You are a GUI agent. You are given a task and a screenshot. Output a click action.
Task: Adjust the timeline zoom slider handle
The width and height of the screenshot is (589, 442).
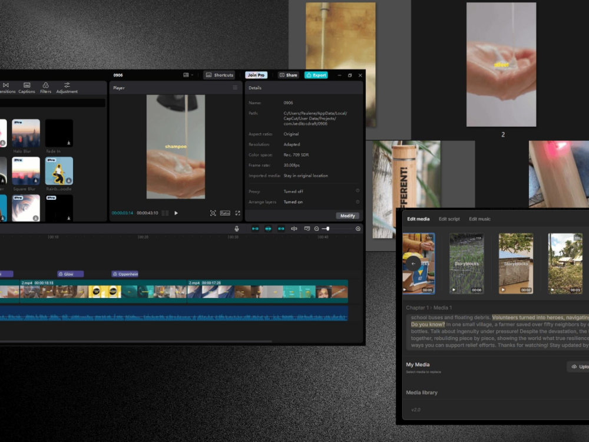point(328,229)
